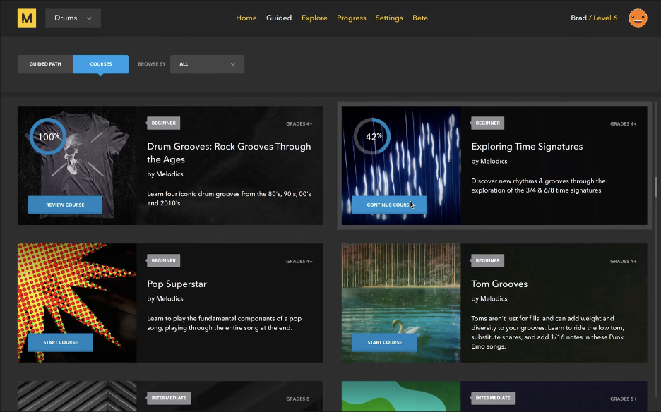This screenshot has width=661, height=412.
Task: Click the vertical scrollbar on the right
Action: 656,187
